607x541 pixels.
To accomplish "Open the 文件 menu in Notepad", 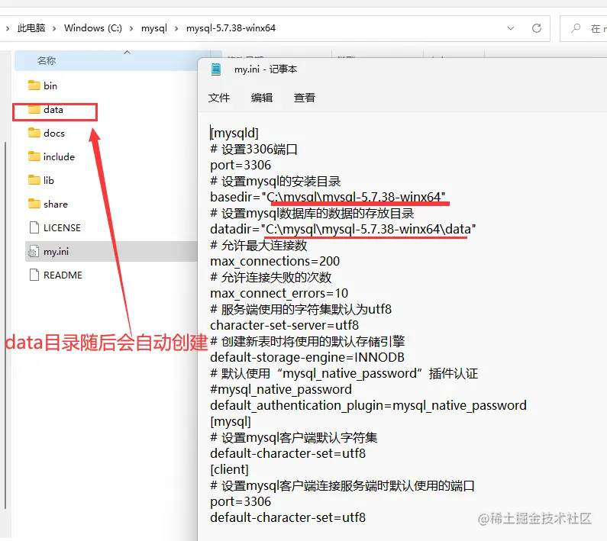I will 218,98.
